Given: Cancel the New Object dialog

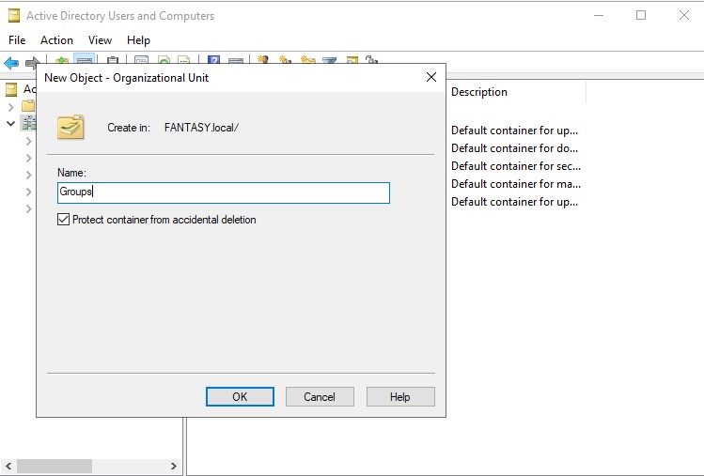Looking at the screenshot, I should pyautogui.click(x=320, y=396).
